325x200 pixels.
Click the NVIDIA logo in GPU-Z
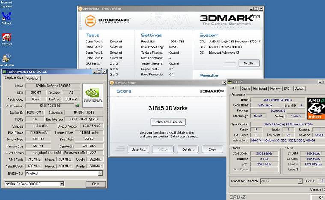point(92,96)
